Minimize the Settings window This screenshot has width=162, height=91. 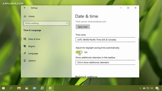click(121, 8)
